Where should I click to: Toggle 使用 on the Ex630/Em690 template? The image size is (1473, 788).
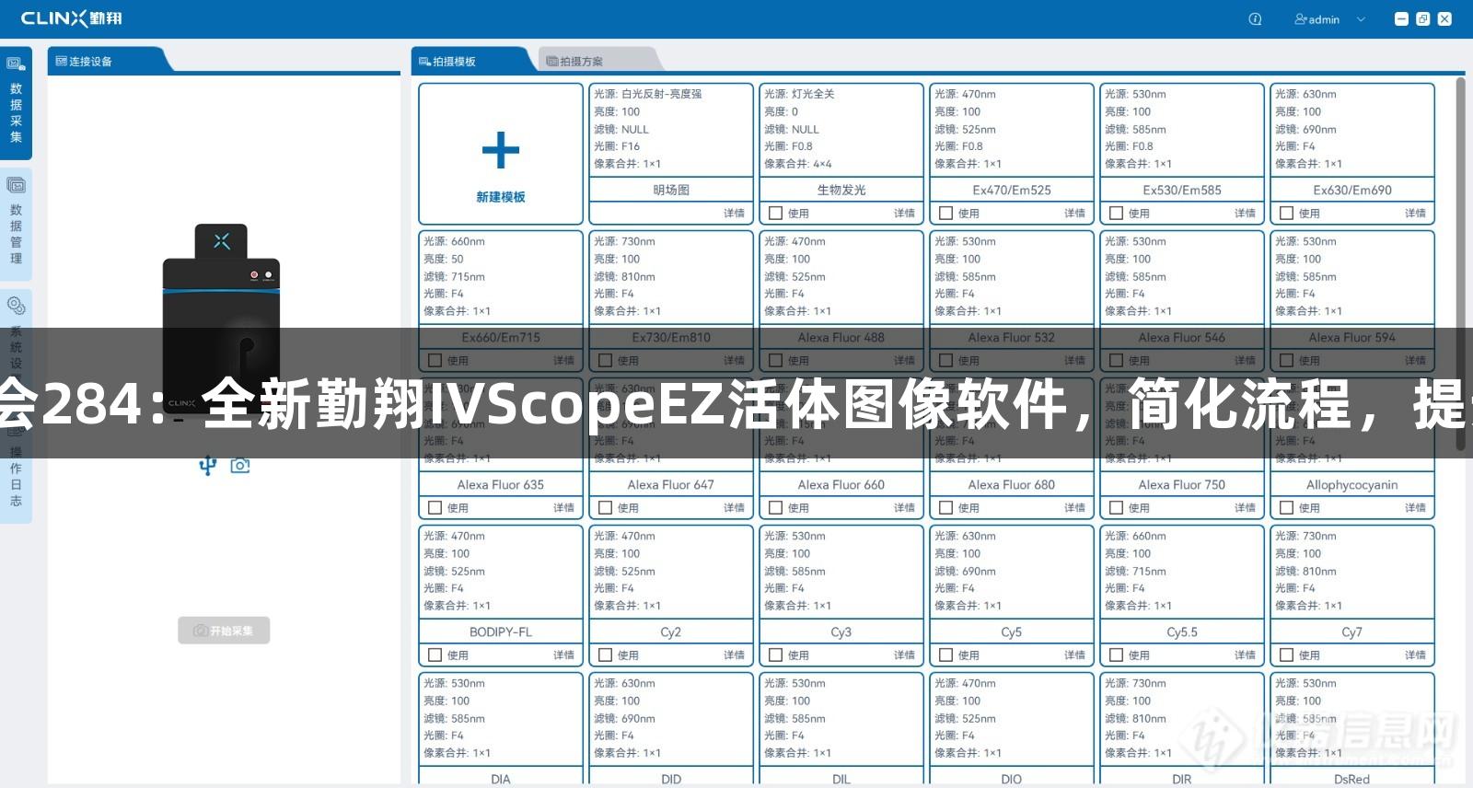coord(1287,214)
